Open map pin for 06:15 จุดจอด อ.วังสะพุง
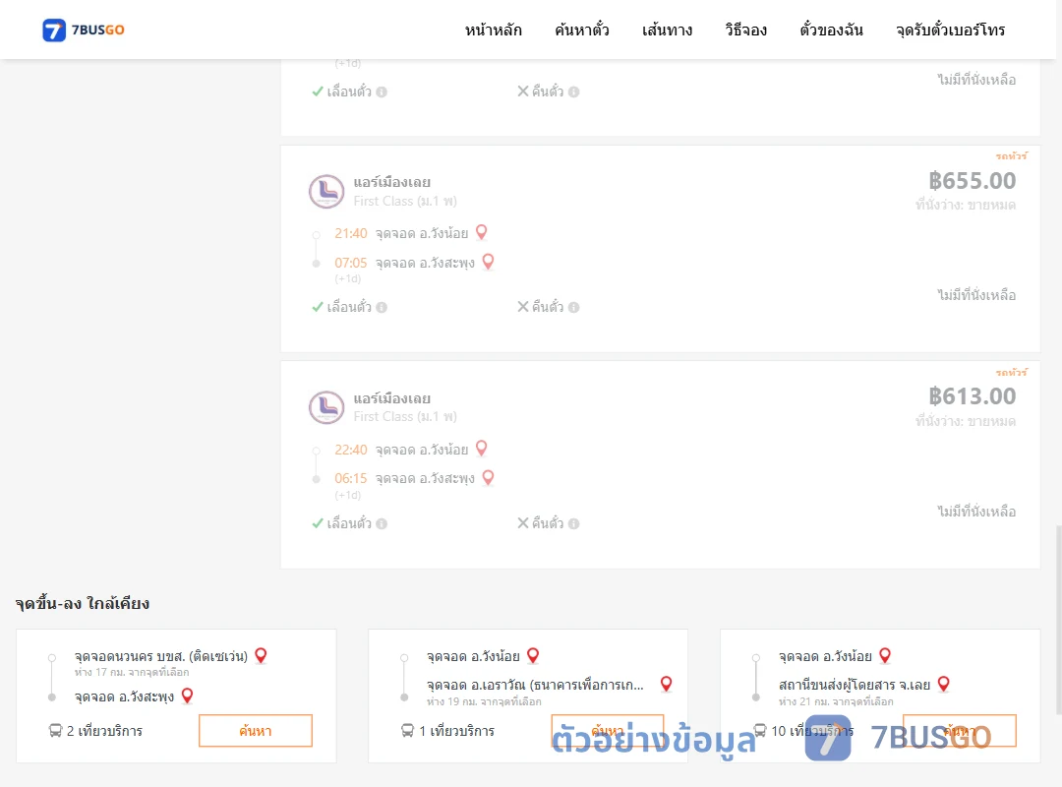Viewport: 1062px width, 787px height. pyautogui.click(x=488, y=478)
